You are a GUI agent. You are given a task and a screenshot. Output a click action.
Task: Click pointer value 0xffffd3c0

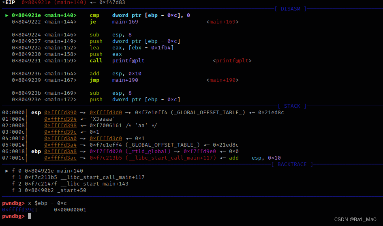tap(105, 139)
